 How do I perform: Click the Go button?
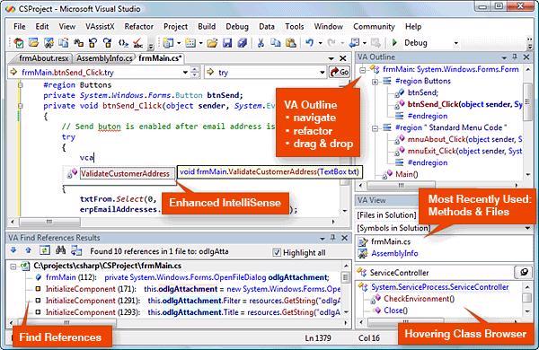pos(340,72)
